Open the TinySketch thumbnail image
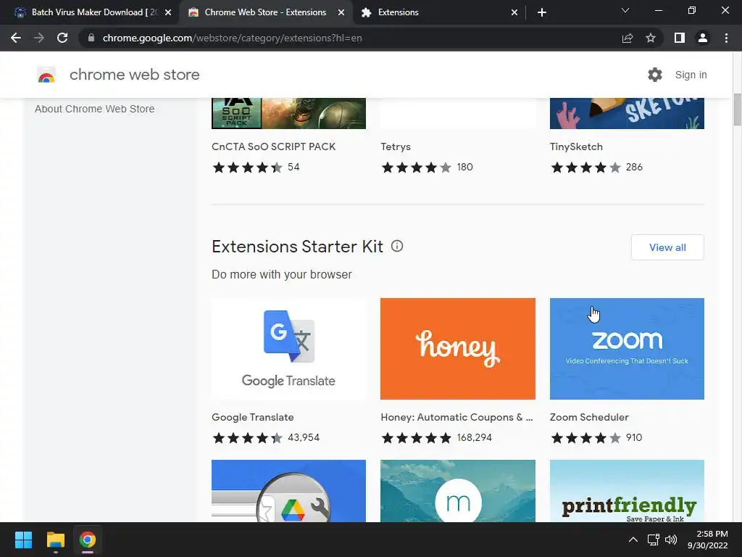Viewport: 742px width, 557px height. 627,113
